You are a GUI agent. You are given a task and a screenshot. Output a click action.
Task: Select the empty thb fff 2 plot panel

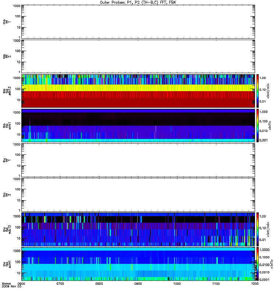click(138, 56)
